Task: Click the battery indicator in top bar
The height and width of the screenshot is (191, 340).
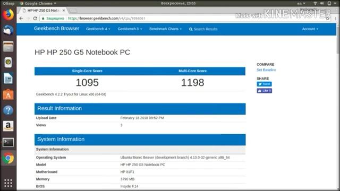Action: [329, 3]
